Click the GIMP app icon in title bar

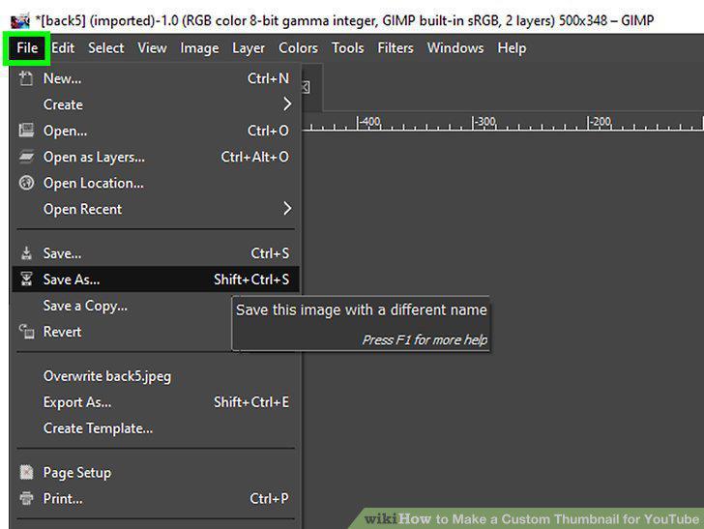[19, 20]
